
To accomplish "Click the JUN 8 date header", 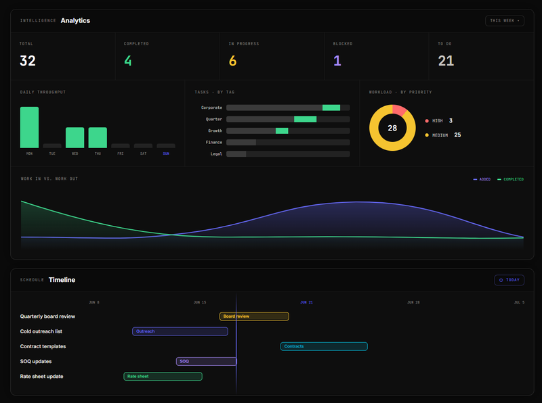I will point(94,302).
